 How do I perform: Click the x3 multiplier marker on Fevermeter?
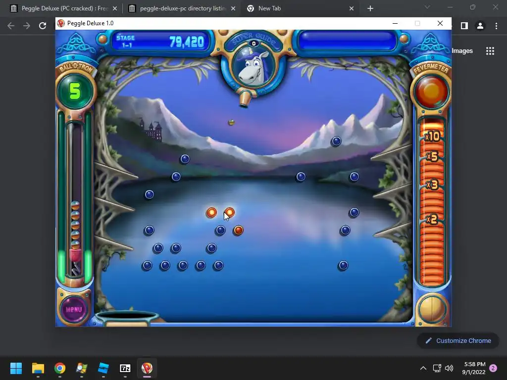(x=432, y=185)
